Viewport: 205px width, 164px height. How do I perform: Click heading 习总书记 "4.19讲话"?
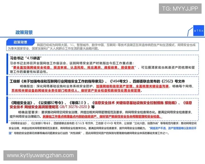click(x=26, y=58)
